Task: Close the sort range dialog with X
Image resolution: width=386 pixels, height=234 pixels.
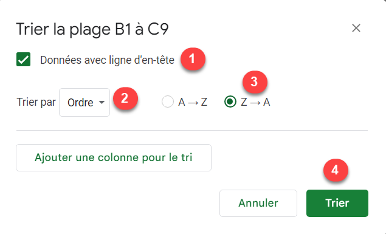Action: click(x=356, y=29)
